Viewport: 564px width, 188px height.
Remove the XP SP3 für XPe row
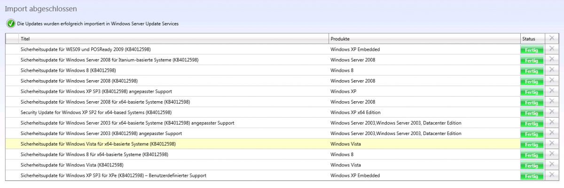(x=552, y=175)
